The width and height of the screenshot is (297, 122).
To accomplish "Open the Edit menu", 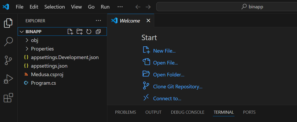I will (x=34, y=7).
